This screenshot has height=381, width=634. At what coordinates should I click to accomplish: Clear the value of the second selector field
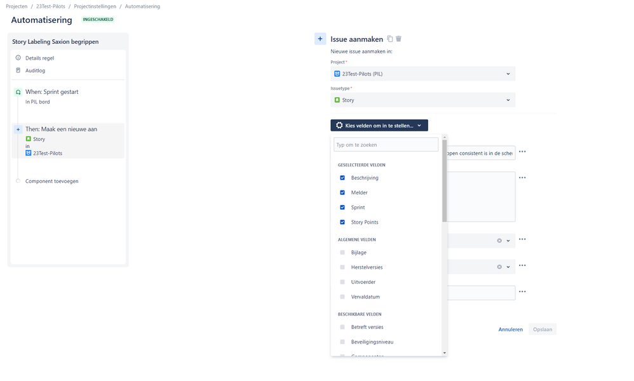pyautogui.click(x=499, y=267)
